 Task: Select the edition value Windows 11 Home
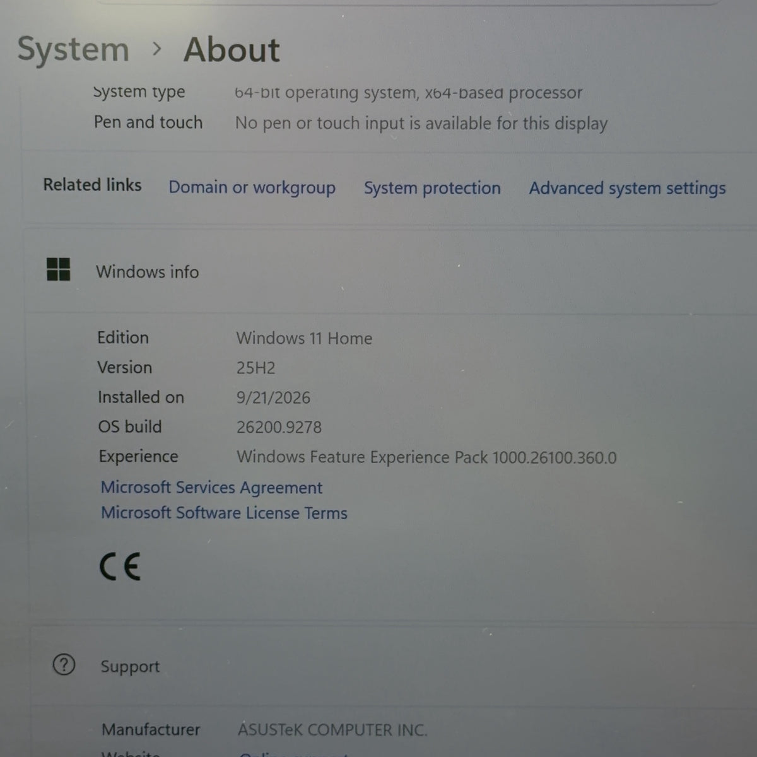pyautogui.click(x=304, y=338)
